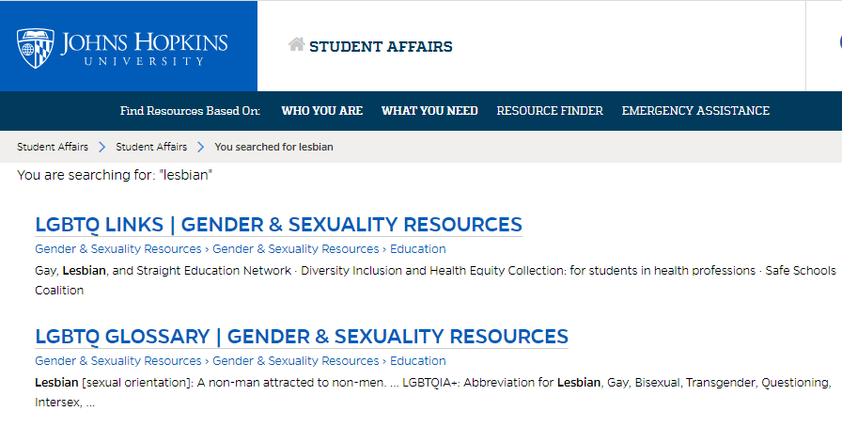Click first Gender & Sexuality Resources under LGBTQ Links
Image resolution: width=842 pixels, height=427 pixels.
click(x=118, y=249)
